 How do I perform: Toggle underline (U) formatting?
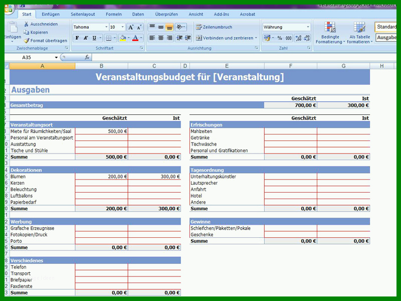click(94, 38)
